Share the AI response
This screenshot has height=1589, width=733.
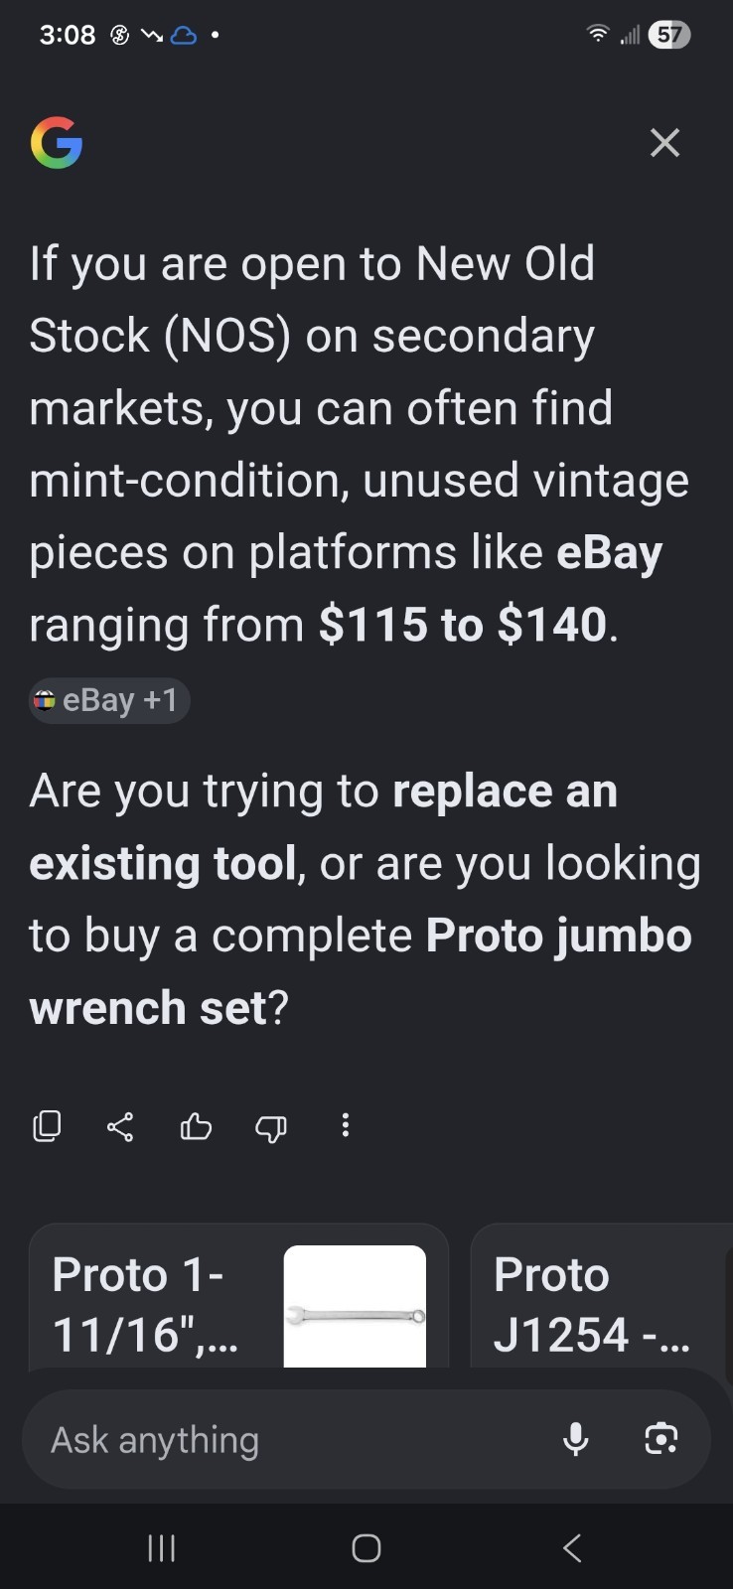120,1126
